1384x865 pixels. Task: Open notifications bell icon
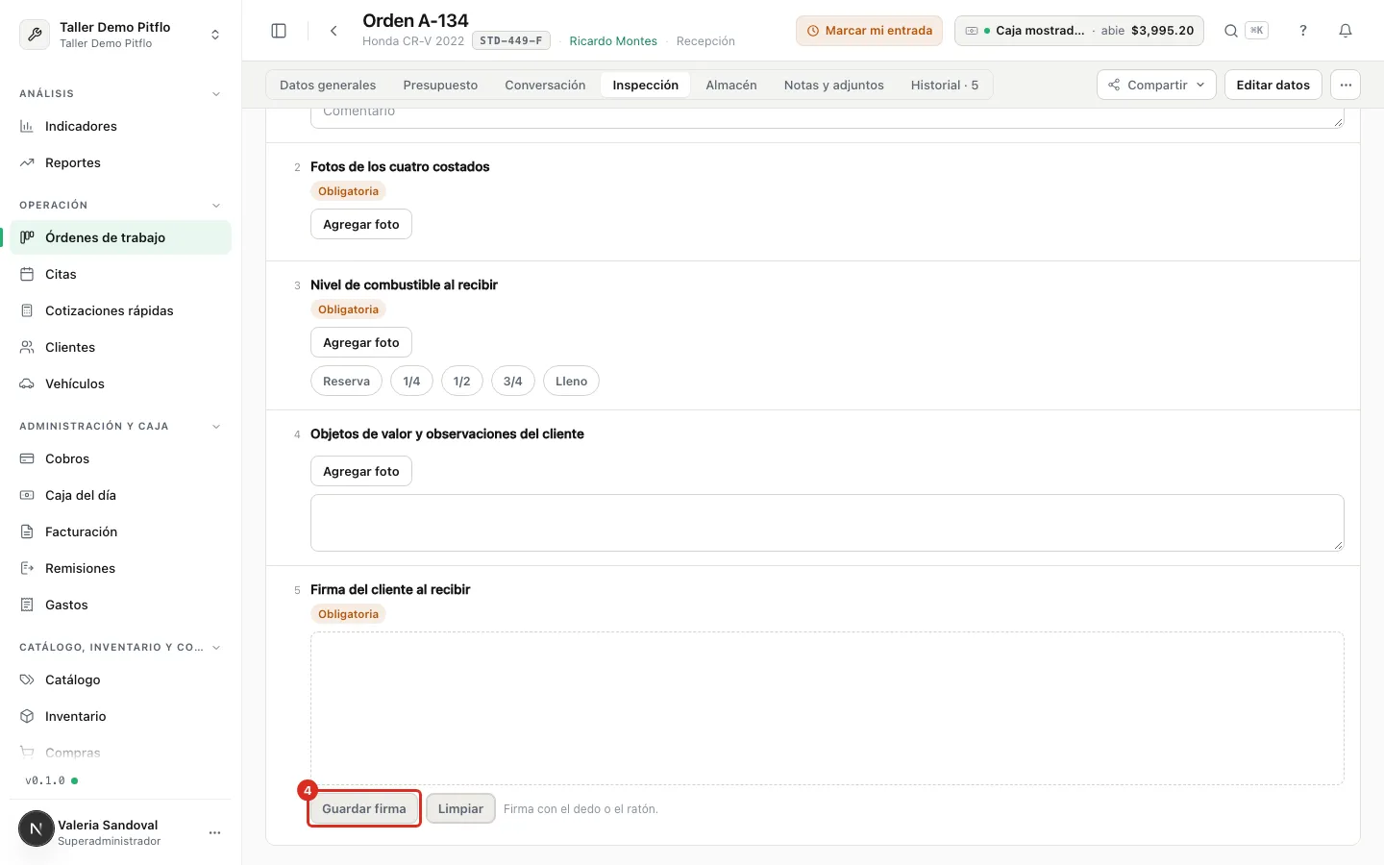pyautogui.click(x=1346, y=31)
